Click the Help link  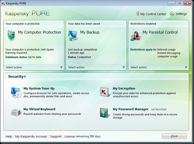click(9, 136)
